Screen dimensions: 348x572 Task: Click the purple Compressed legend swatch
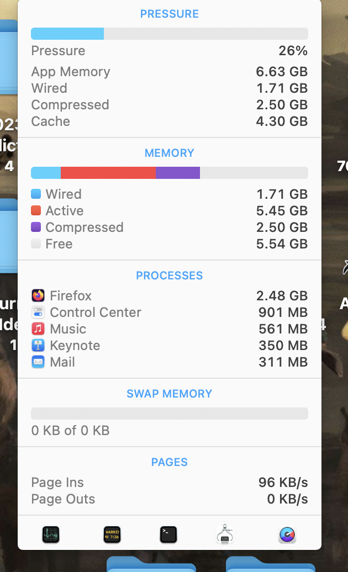click(x=36, y=227)
